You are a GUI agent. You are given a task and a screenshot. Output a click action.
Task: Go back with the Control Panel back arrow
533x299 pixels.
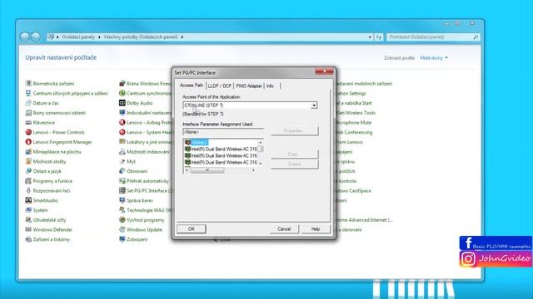tap(25, 37)
